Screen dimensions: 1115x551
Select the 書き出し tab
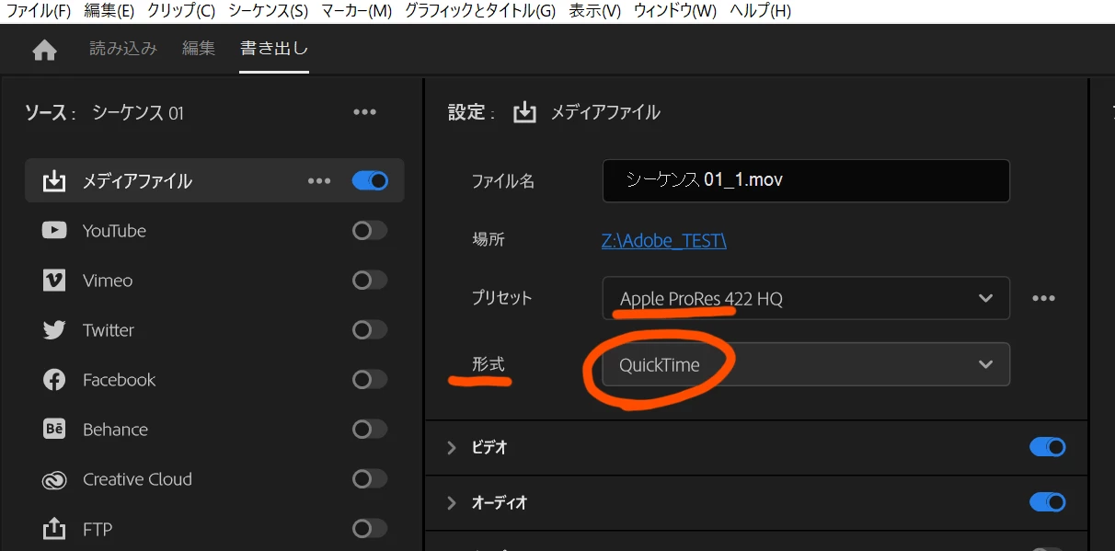274,49
